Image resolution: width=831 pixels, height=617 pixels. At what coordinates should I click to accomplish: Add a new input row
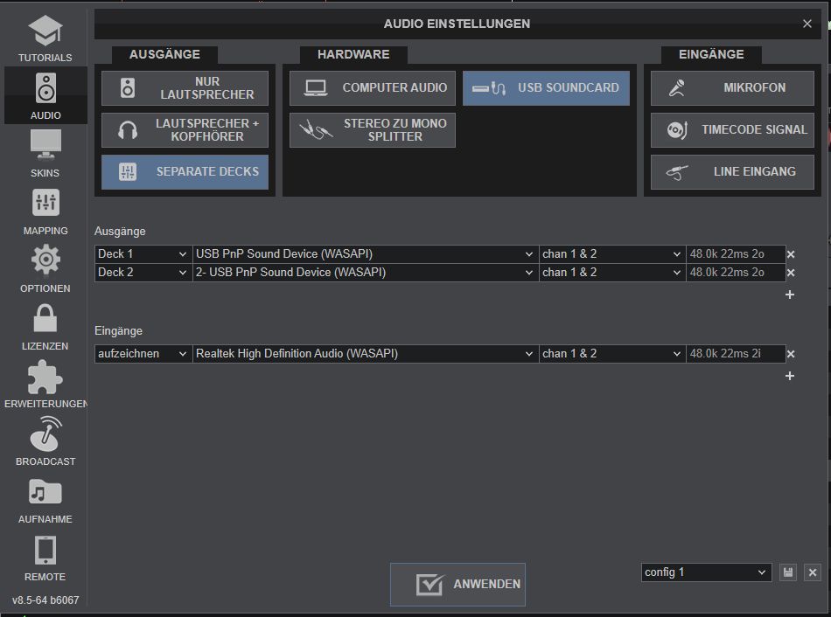[790, 376]
